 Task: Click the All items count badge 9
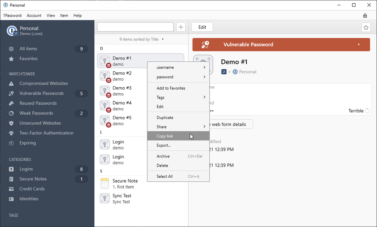tap(82, 49)
